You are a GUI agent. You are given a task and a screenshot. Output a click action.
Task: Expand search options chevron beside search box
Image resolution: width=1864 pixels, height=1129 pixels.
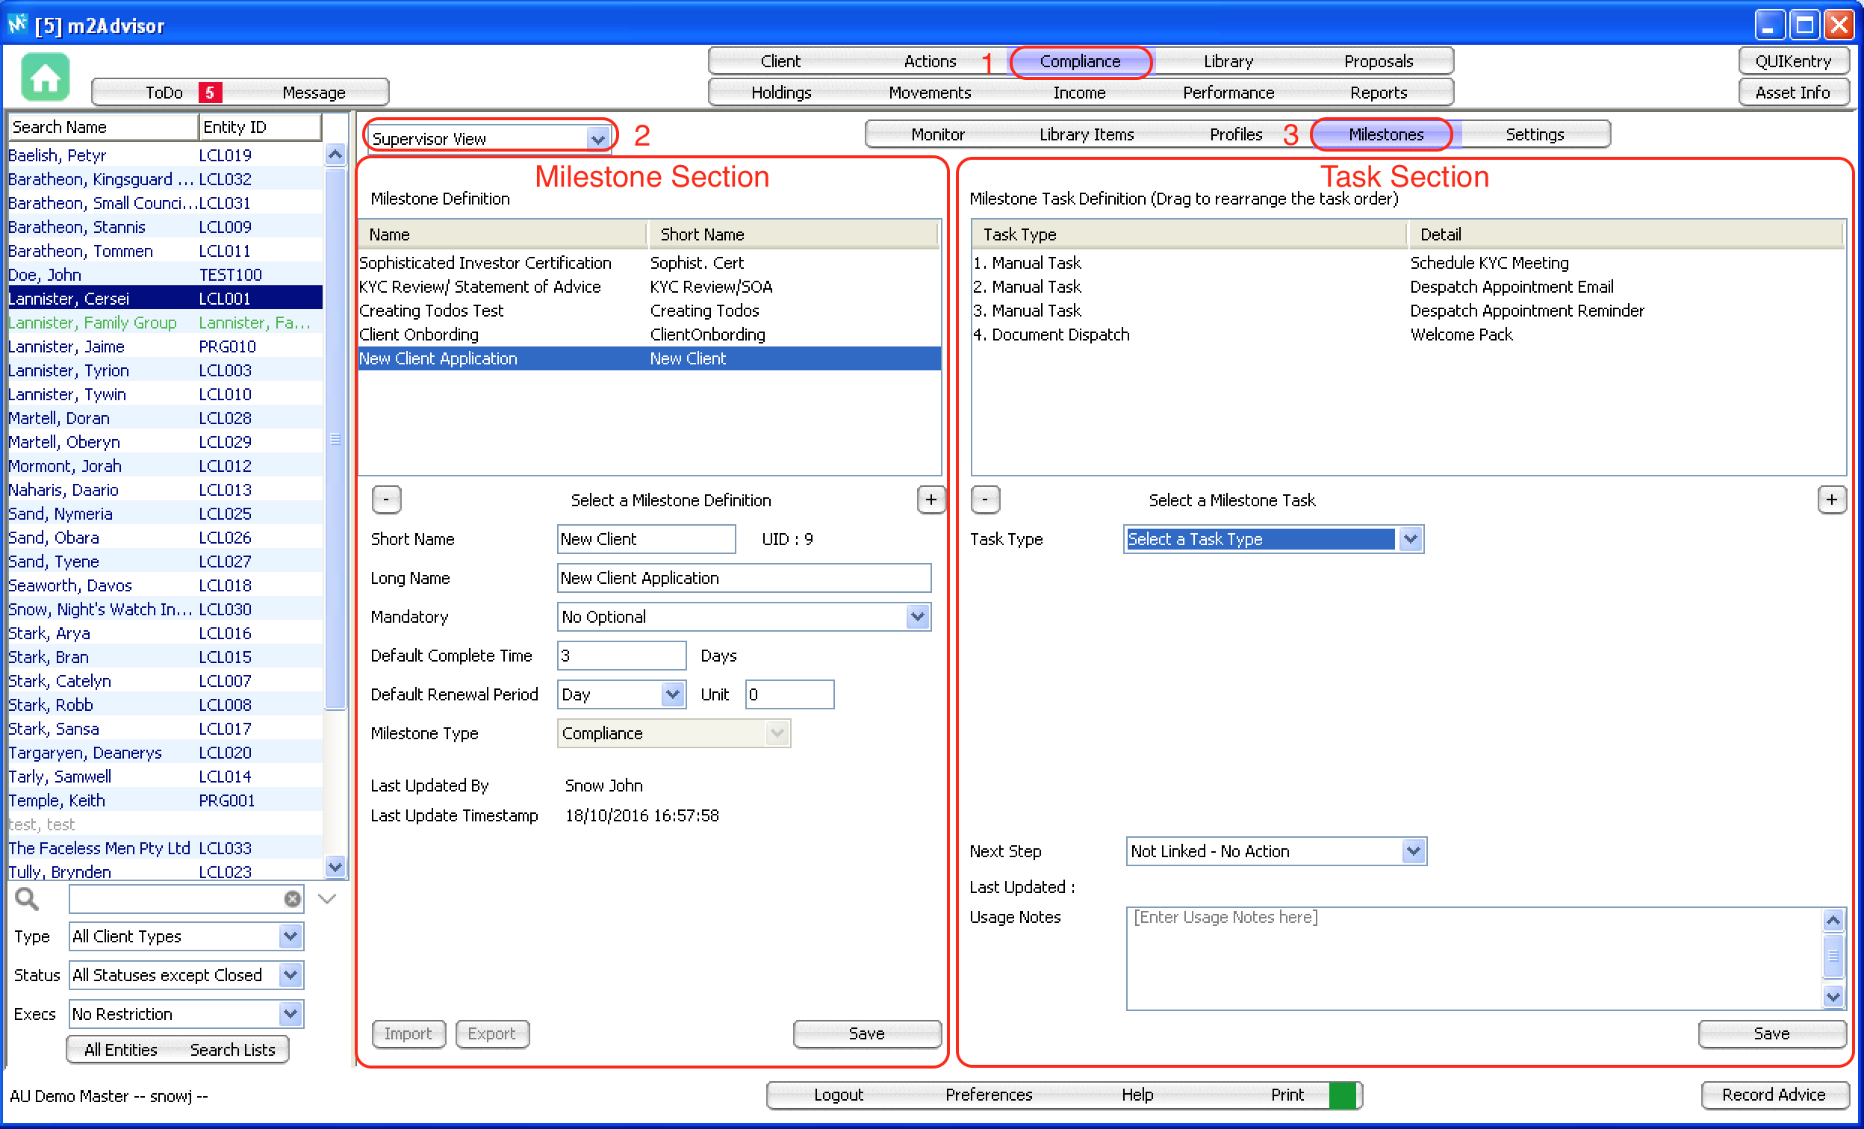point(327,899)
